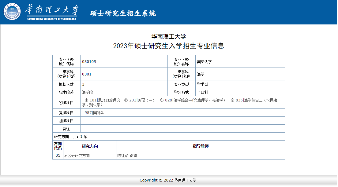
Task: Select the 2023年硕士研究生入学招生专业信息 heading
Action: click(169, 46)
